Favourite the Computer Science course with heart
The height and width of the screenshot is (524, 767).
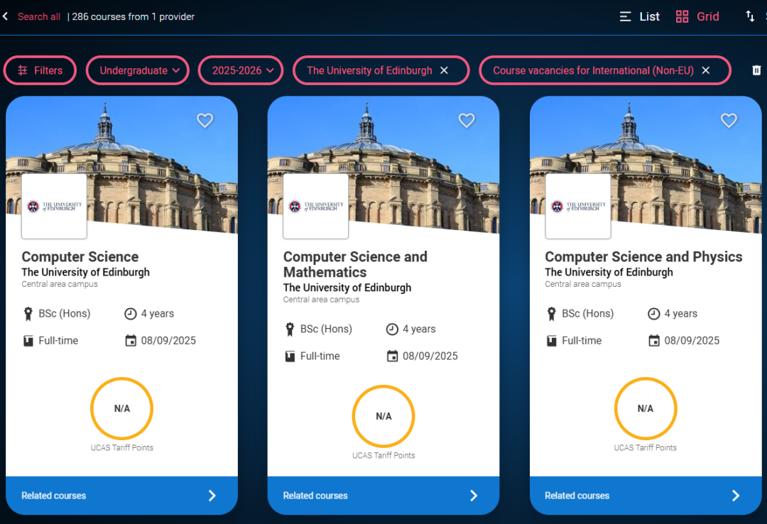pos(205,121)
